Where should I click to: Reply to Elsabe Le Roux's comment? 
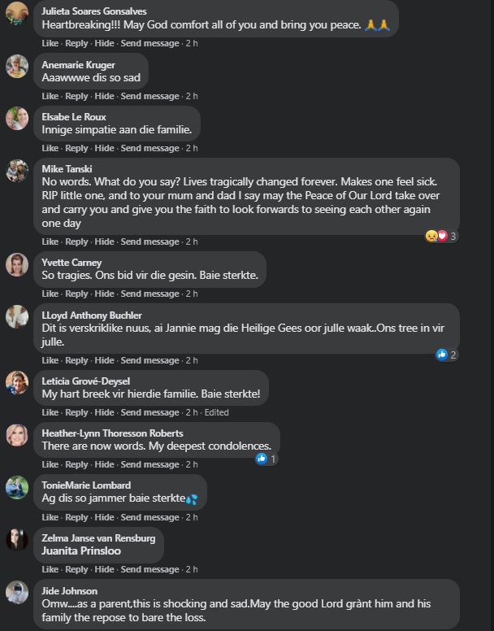tap(76, 148)
